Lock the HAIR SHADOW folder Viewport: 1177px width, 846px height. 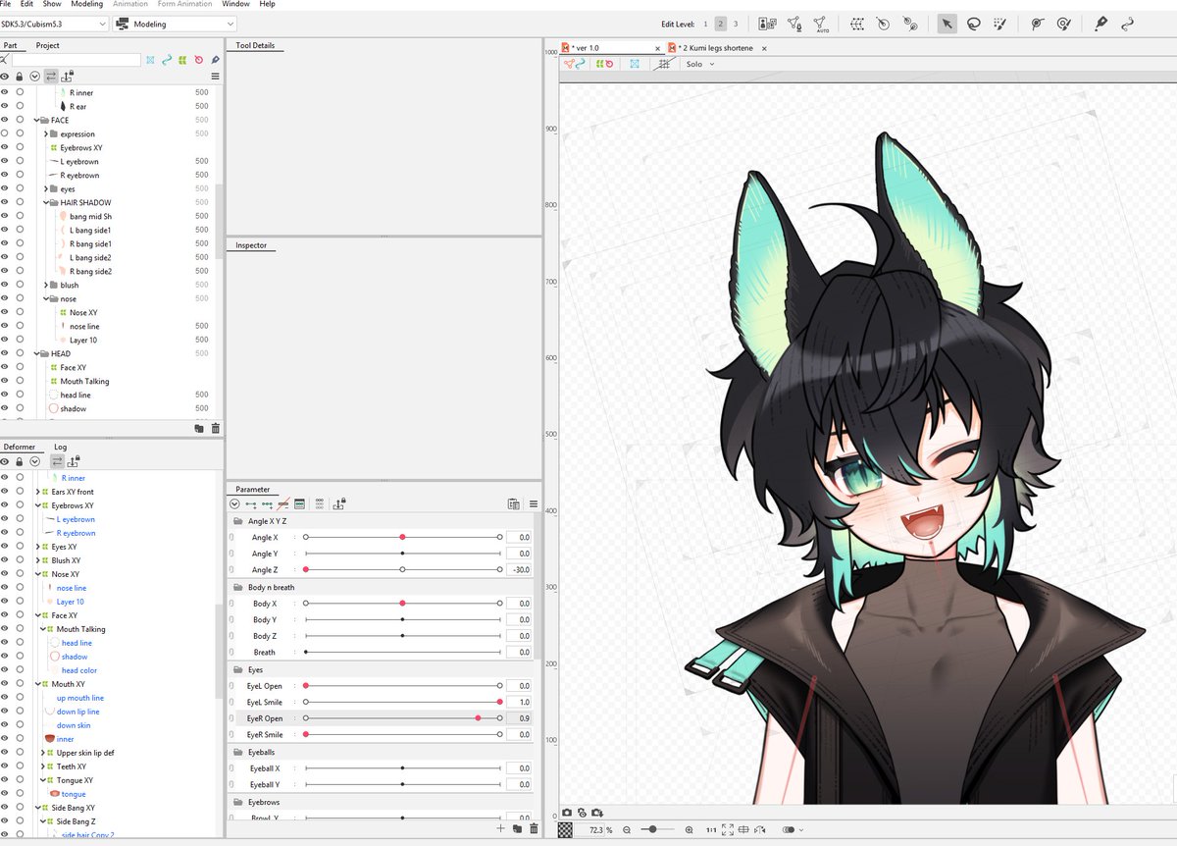point(20,202)
